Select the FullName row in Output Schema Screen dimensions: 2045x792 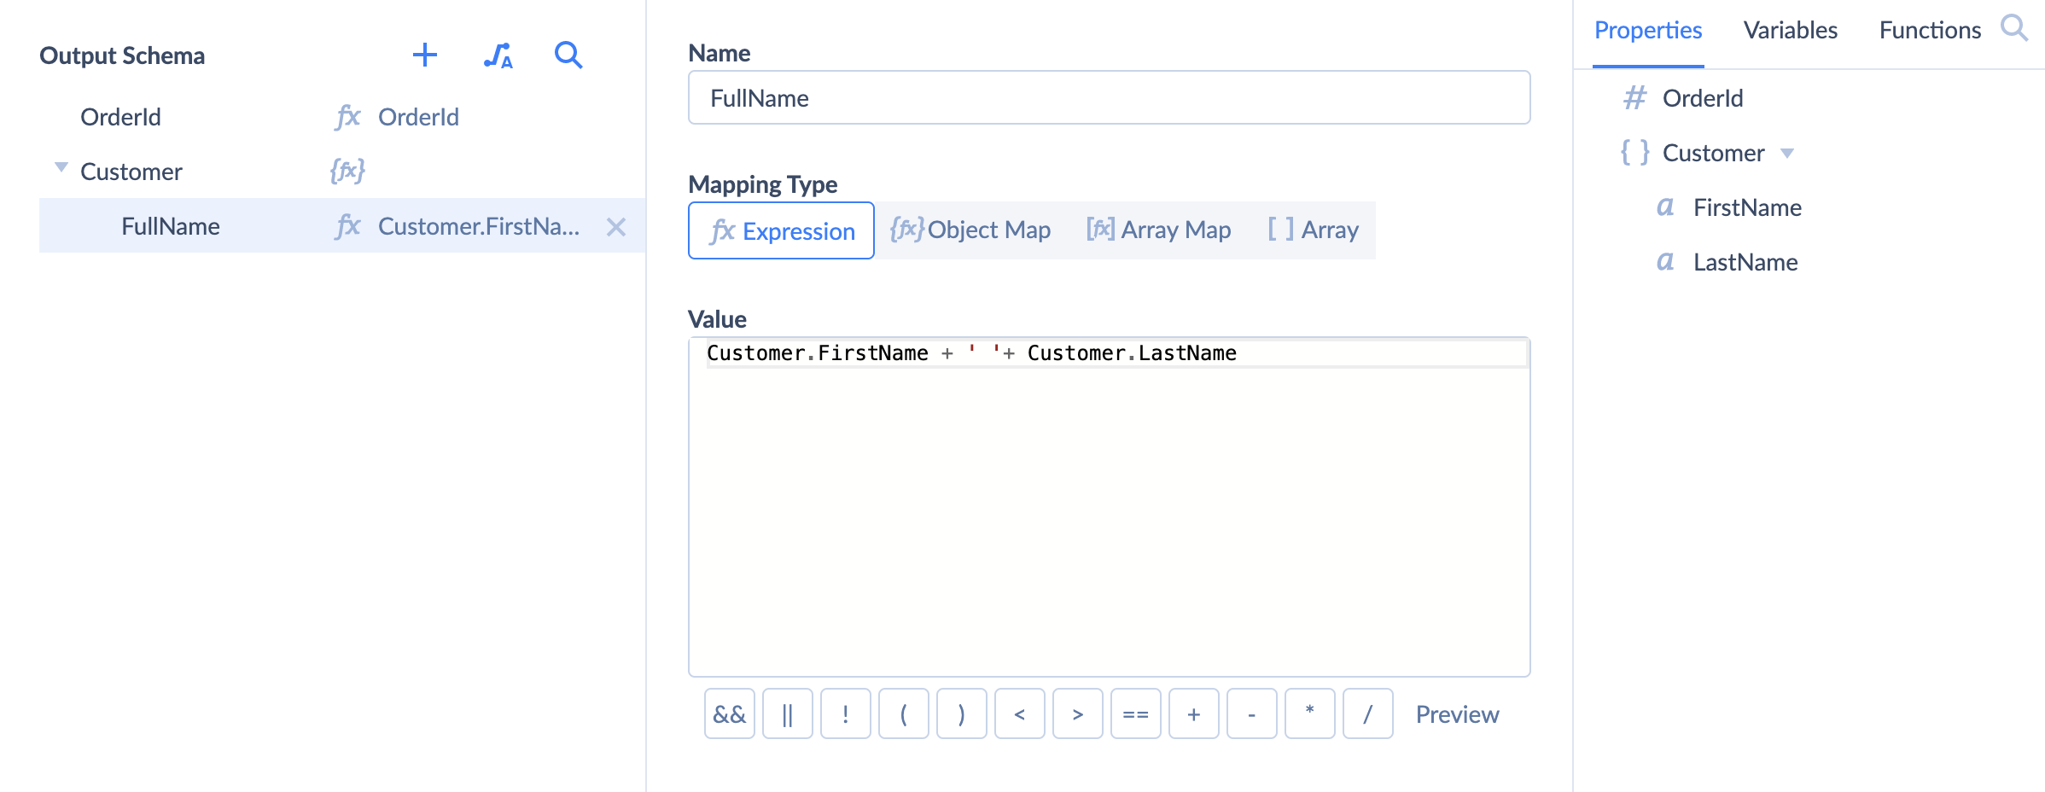pyautogui.click(x=342, y=226)
